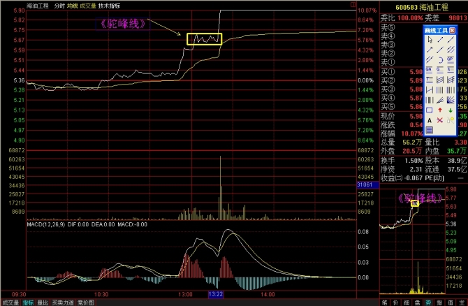Select the speed resistance fan lines tool

click(440, 100)
